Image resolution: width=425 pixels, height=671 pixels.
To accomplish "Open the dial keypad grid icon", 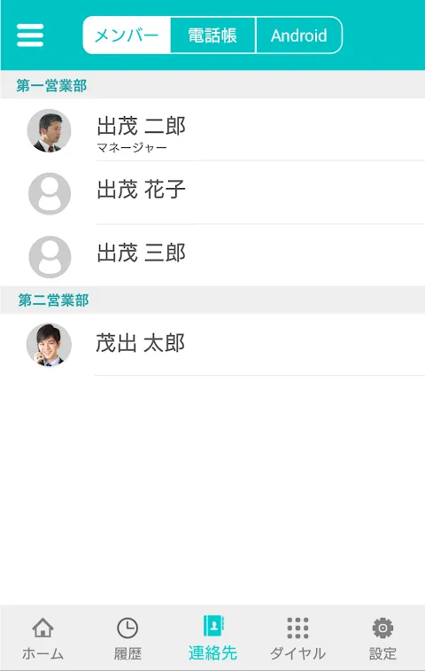I will pyautogui.click(x=297, y=628).
